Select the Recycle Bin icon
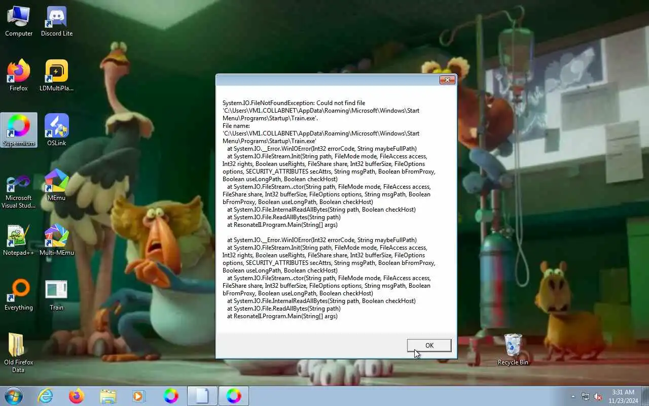Screen dimensions: 649x406 [513, 349]
